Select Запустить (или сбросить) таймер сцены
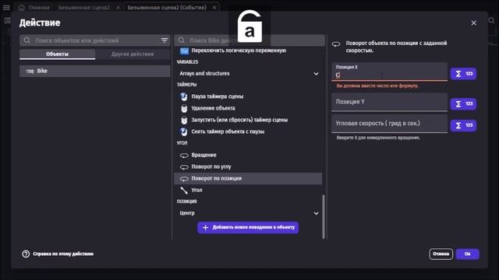Screen dimensions: 499x280 click(x=248, y=120)
